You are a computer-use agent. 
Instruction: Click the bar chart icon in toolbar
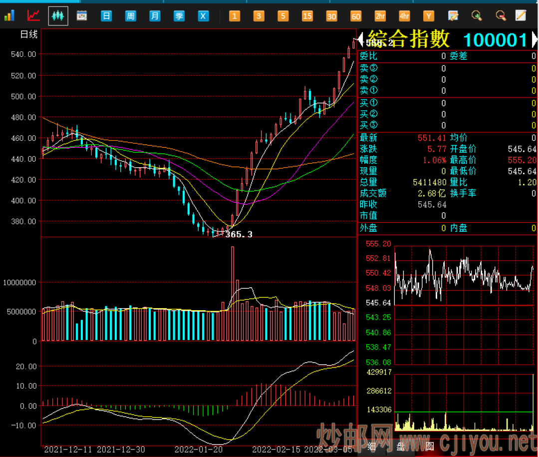[x=9, y=16]
